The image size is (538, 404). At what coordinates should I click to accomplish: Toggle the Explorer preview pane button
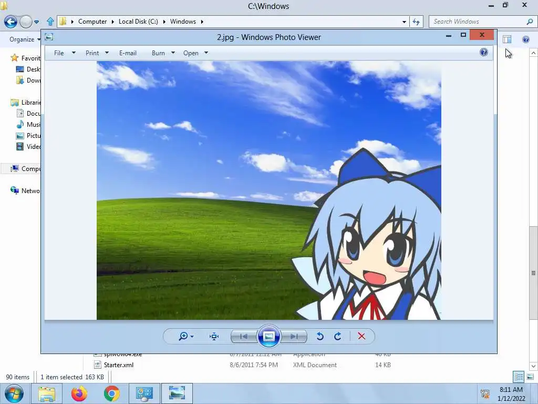tap(507, 39)
